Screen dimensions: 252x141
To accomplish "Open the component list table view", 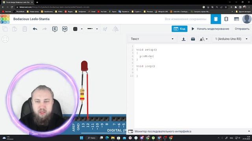I will click(x=236, y=19).
